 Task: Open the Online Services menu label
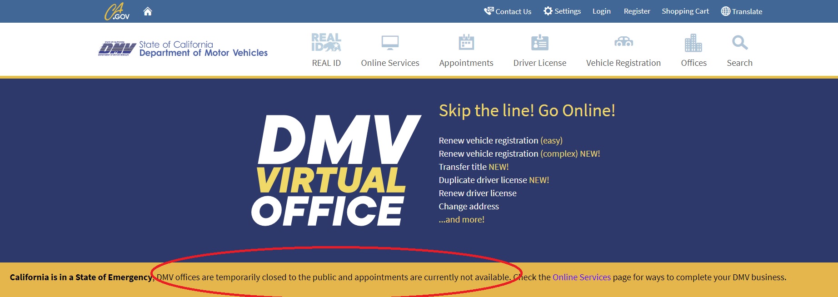pyautogui.click(x=390, y=63)
